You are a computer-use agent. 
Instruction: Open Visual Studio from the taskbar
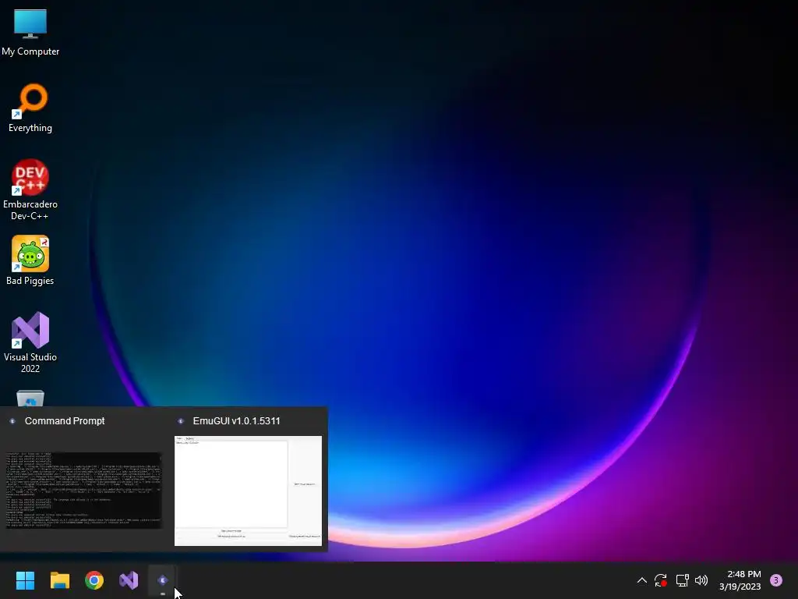(129, 580)
